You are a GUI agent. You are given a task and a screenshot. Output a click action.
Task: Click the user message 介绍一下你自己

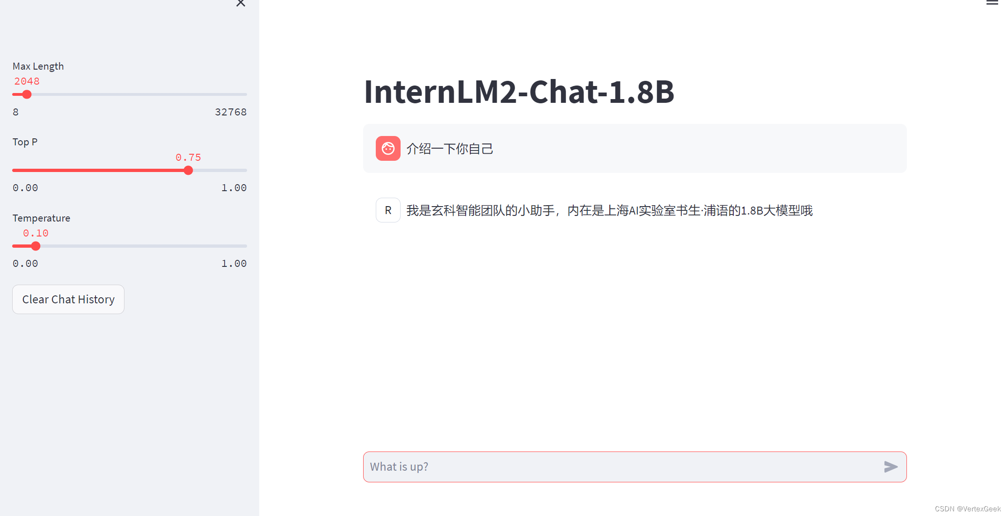(450, 149)
